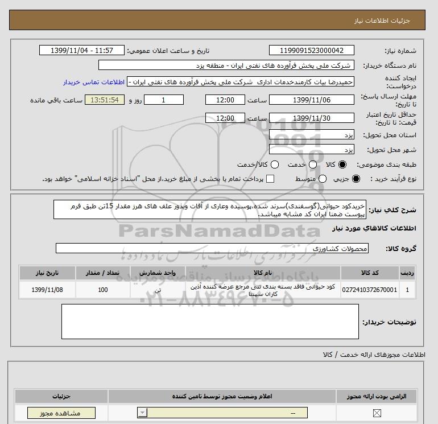Click the کد کالا column header
Image resolution: width=438 pixels, height=424 pixels.
370,273
